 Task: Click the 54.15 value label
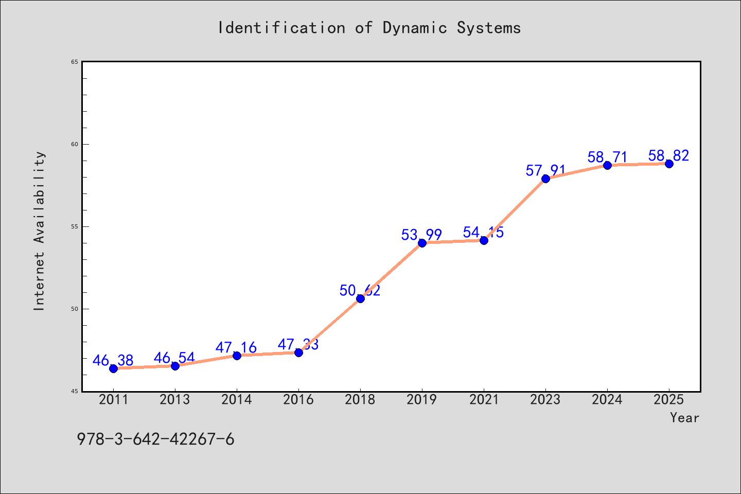[484, 232]
